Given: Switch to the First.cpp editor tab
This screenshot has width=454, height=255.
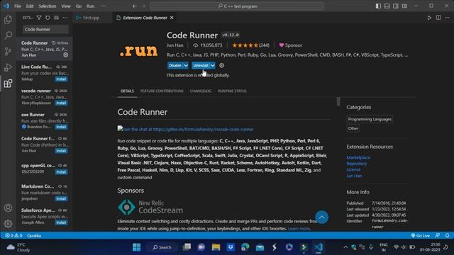Looking at the screenshot, I should [91, 18].
